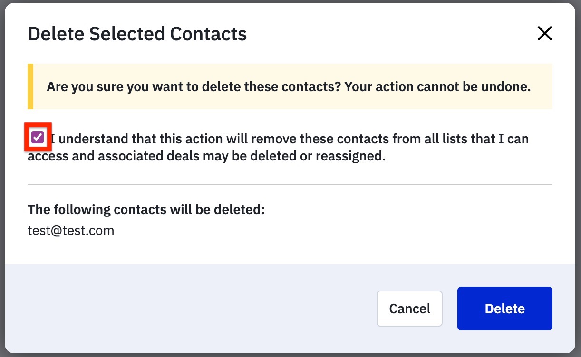The width and height of the screenshot is (581, 357).
Task: Uncheck the "I understand" confirmation checkbox
Action: (38, 138)
